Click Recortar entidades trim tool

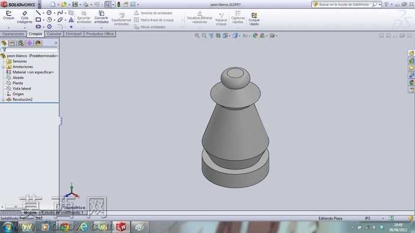click(84, 17)
